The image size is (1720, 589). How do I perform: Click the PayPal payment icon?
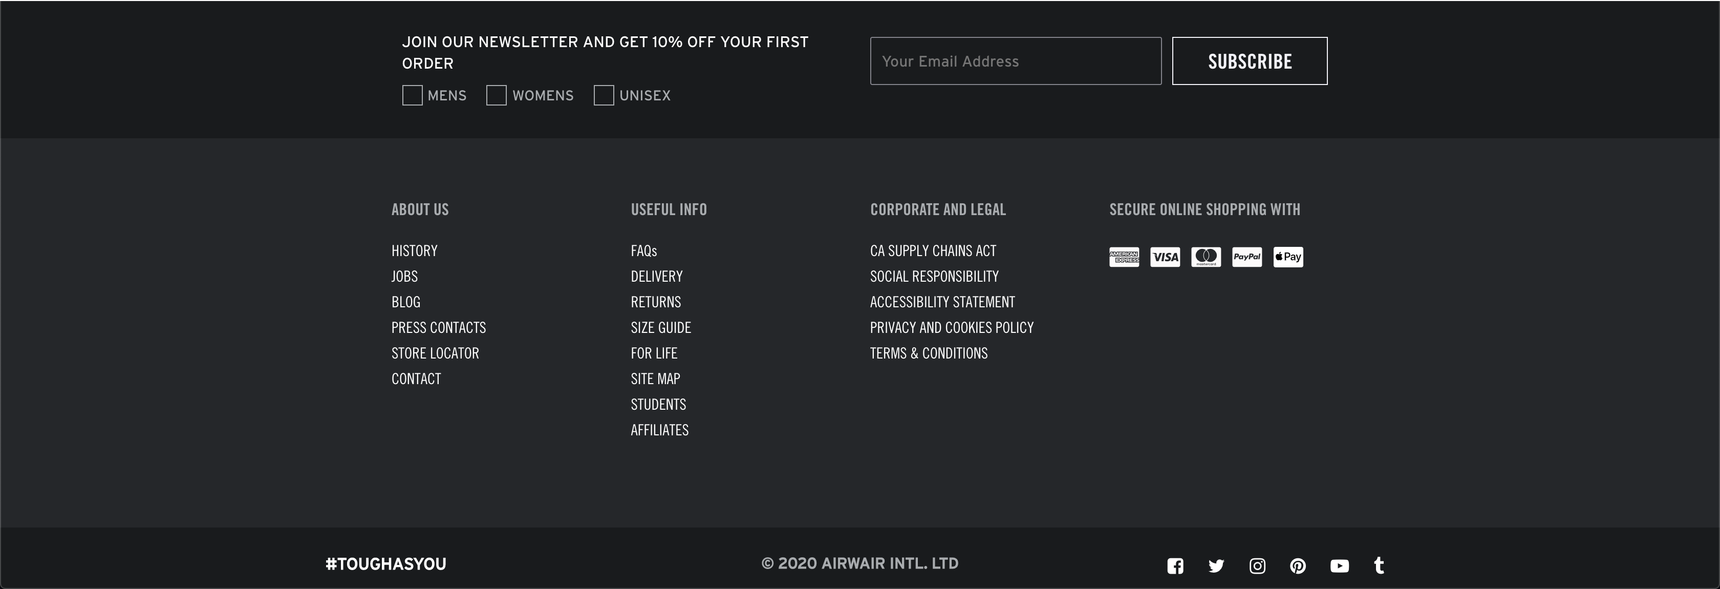click(x=1246, y=257)
